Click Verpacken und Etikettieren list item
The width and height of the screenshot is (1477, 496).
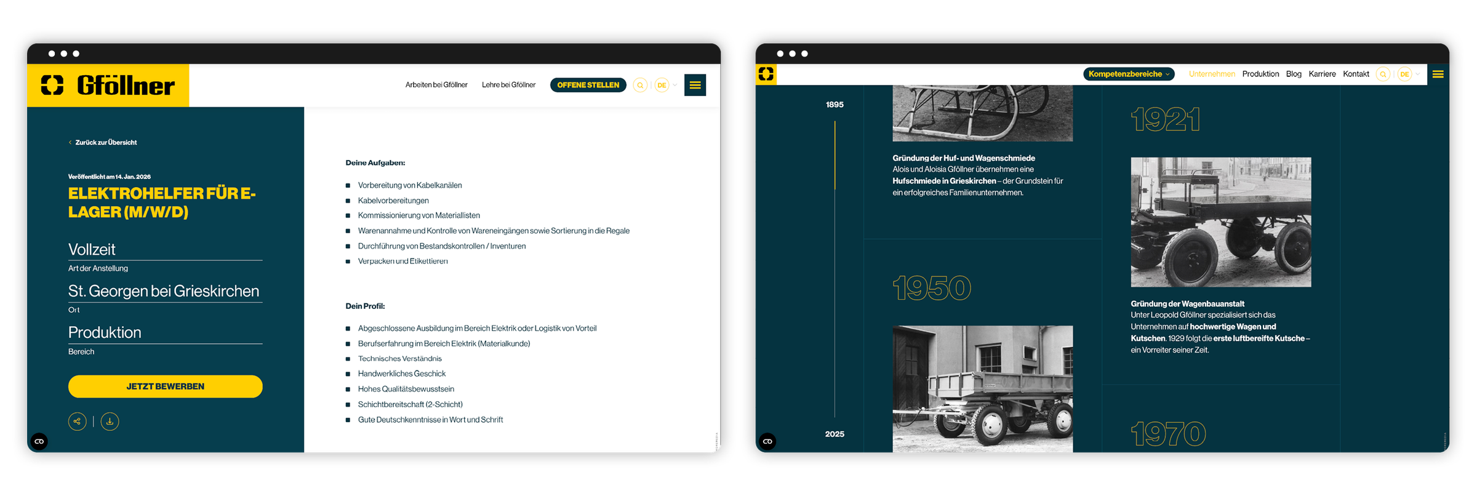pos(402,262)
